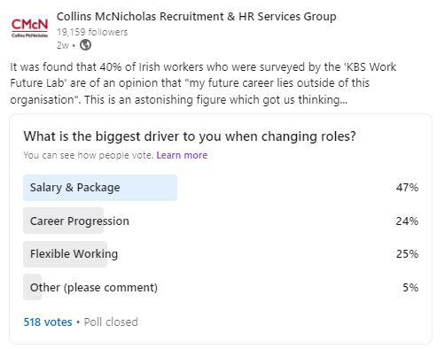Click the 24% result percentage
This screenshot has width=445, height=349.
coord(407,221)
